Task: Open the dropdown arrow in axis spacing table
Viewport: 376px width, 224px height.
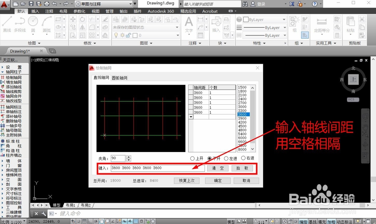Action: (191, 117)
